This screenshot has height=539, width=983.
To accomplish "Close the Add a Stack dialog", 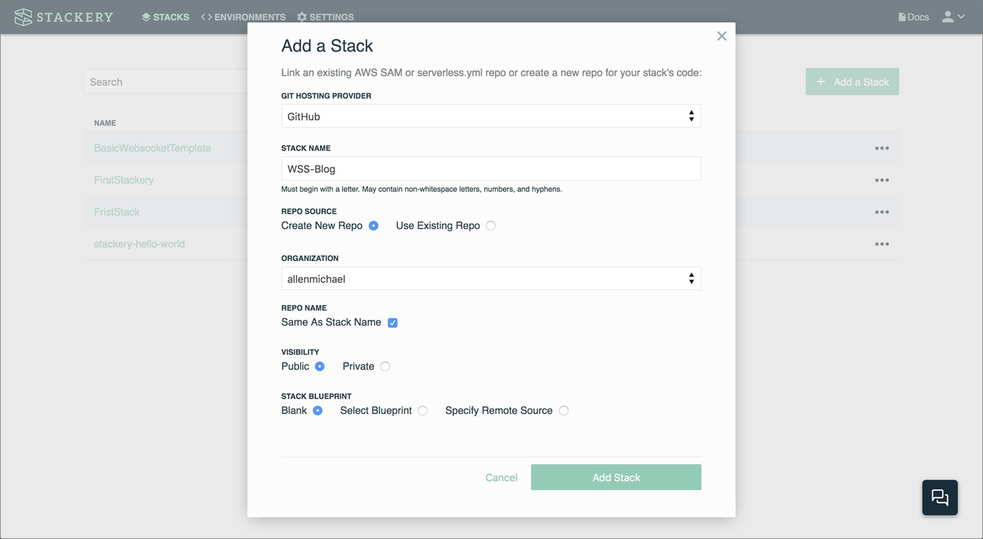I will point(721,36).
